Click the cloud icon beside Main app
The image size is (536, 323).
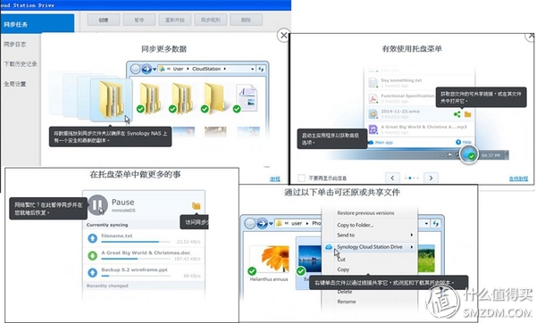371,142
